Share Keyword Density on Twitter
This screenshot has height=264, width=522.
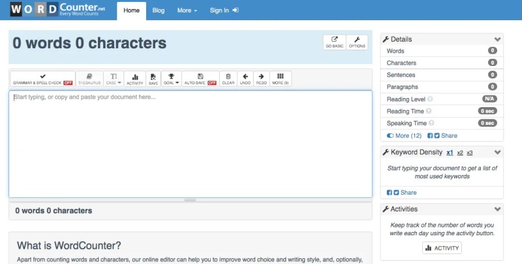(x=396, y=193)
